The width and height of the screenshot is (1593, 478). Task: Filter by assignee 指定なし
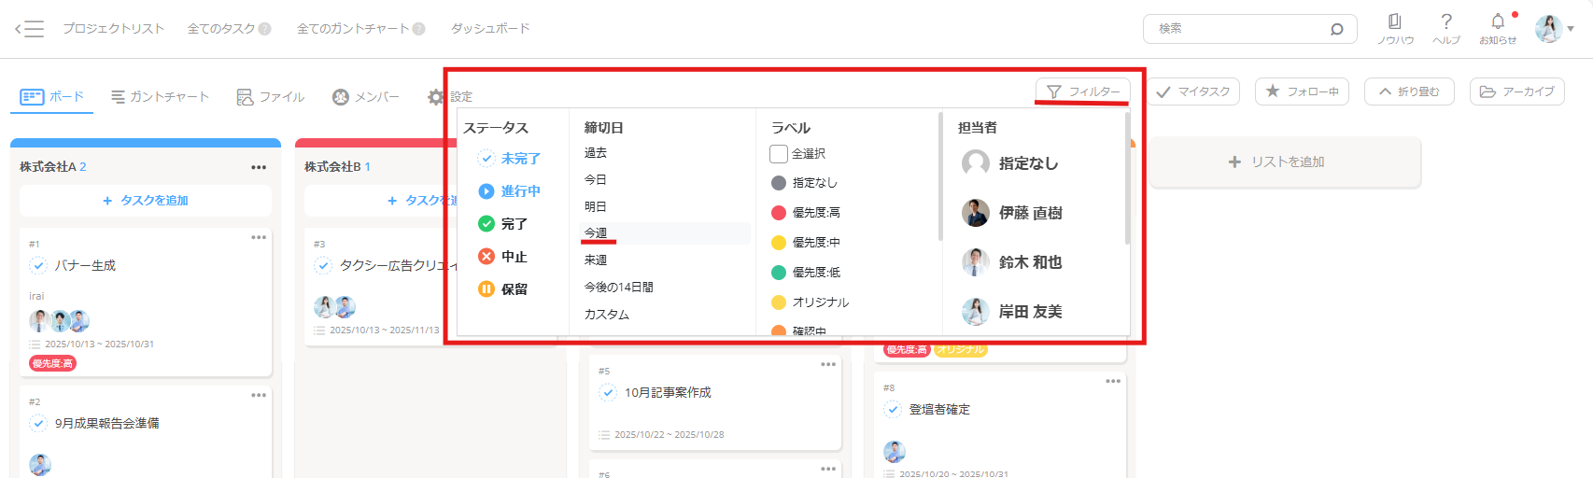(x=1010, y=163)
